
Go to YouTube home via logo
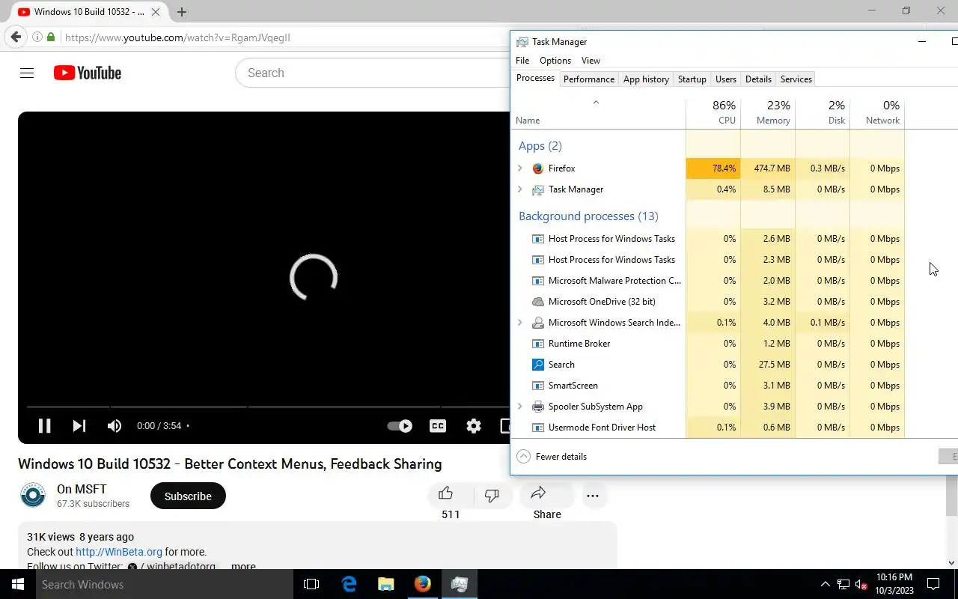[x=88, y=73]
